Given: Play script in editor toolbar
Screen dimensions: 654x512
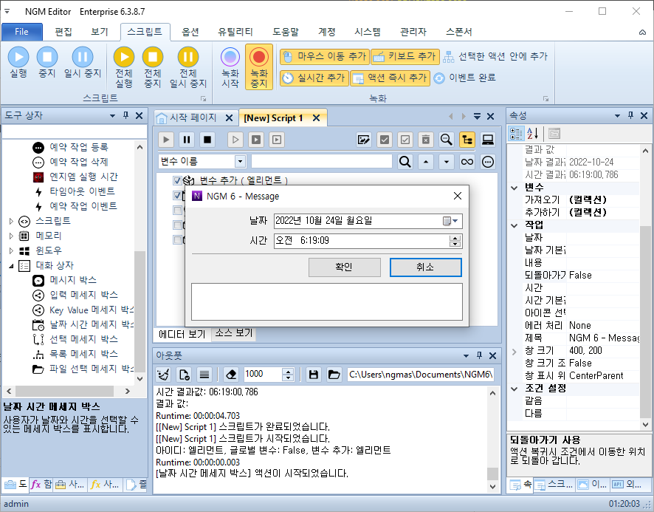Looking at the screenshot, I should (x=166, y=140).
